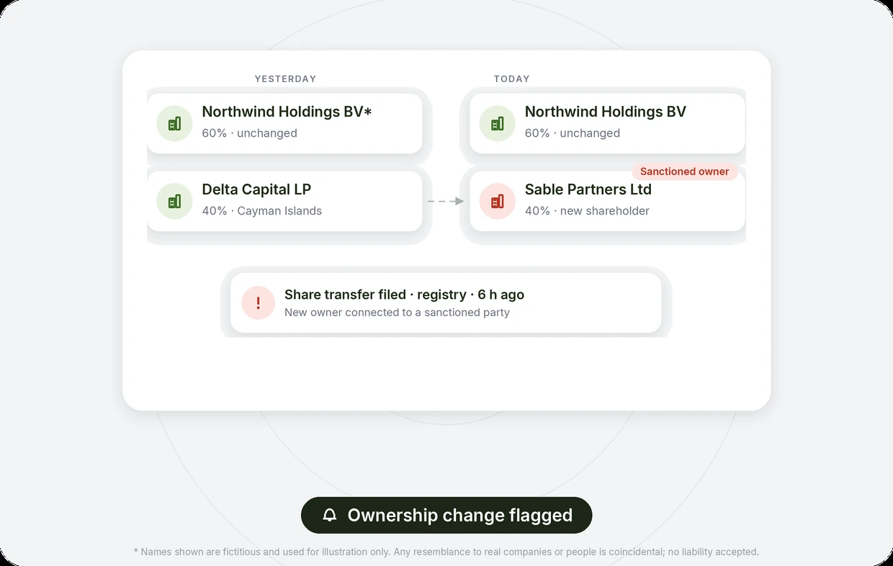Click the '40% · Cayman Islands' detail text

pos(262,211)
